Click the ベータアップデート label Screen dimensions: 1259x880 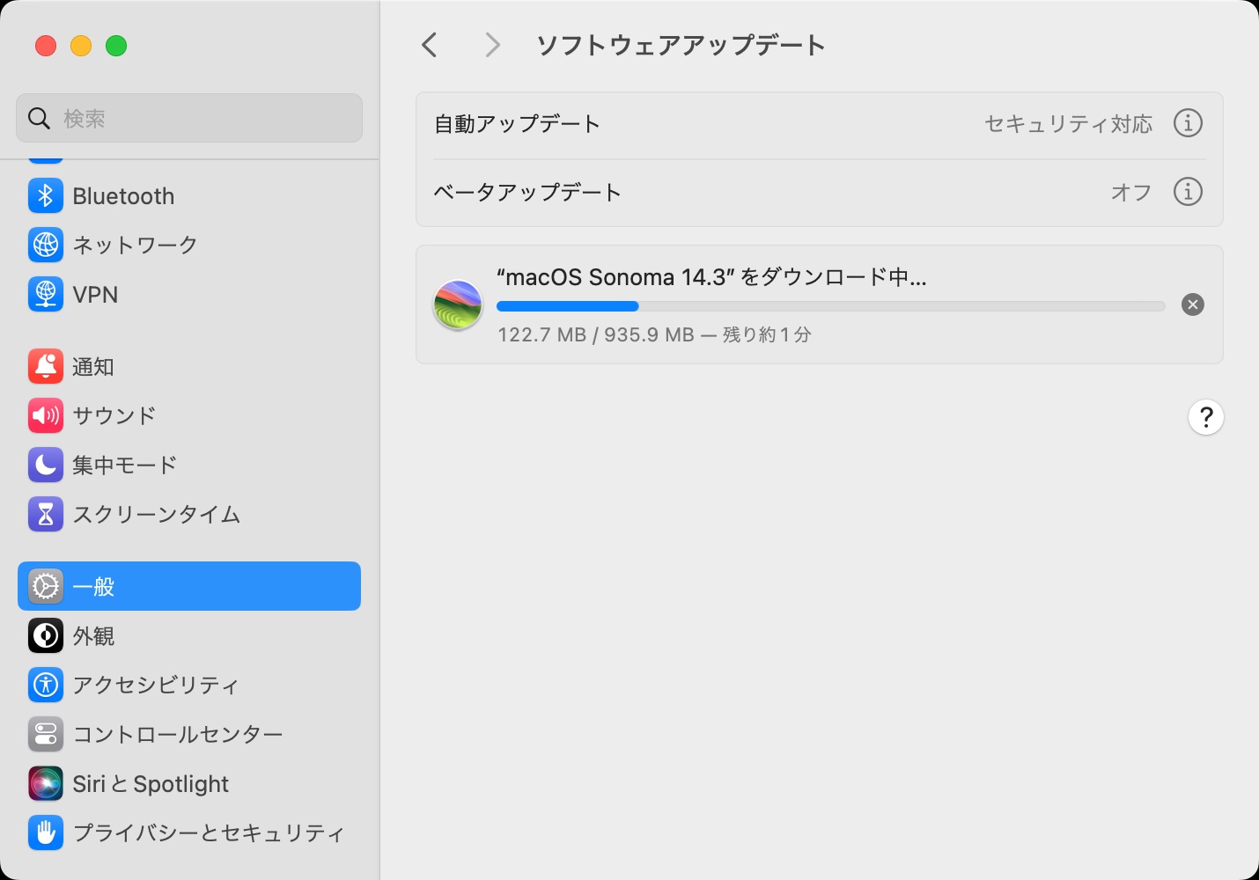[x=527, y=191]
